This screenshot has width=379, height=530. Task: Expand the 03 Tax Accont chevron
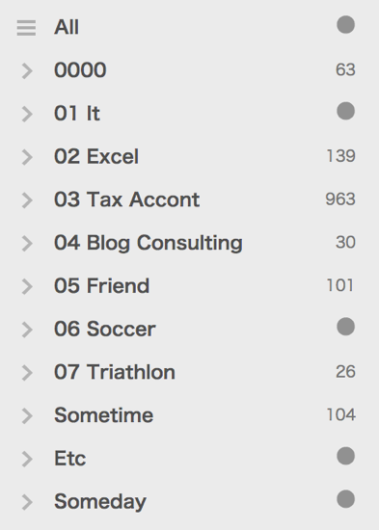click(x=27, y=200)
